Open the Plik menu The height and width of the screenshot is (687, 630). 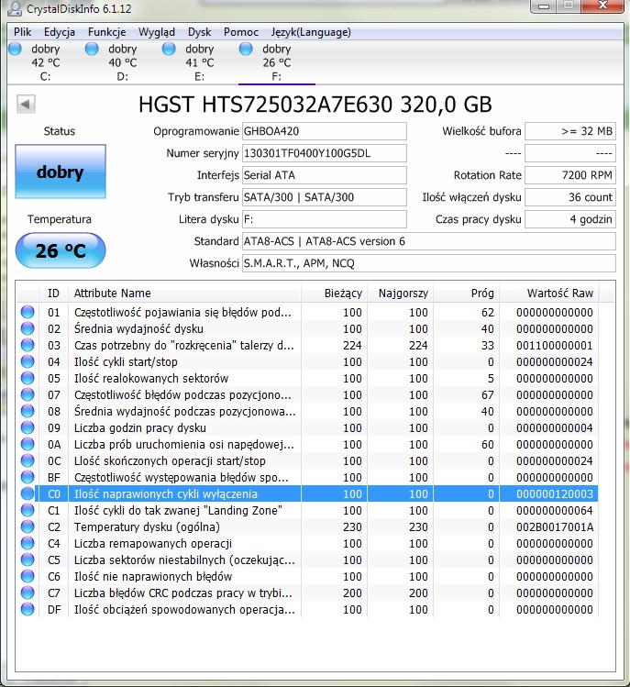[22, 32]
